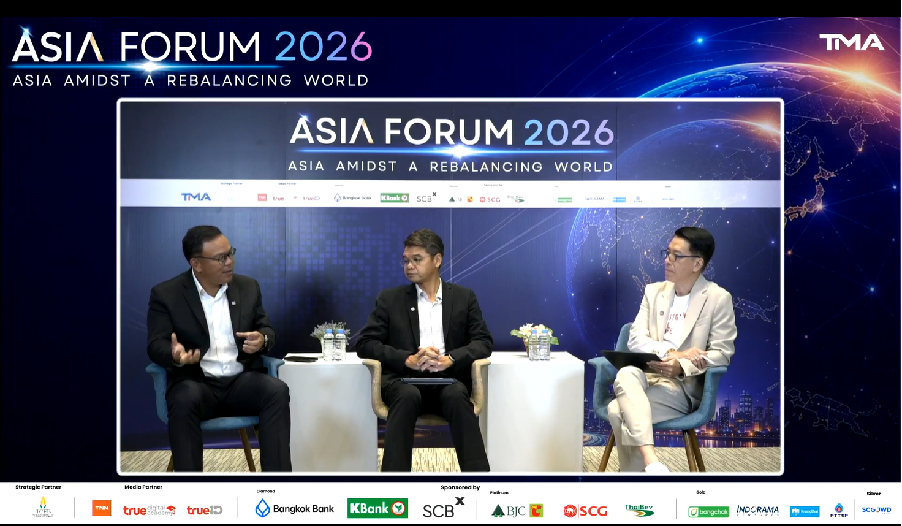902x526 pixels.
Task: Click the Bangkok Bank logo on the stage backdrop banner
Action: click(x=352, y=198)
